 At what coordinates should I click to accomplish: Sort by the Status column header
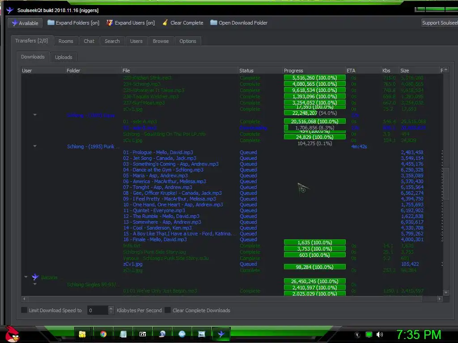click(261, 71)
